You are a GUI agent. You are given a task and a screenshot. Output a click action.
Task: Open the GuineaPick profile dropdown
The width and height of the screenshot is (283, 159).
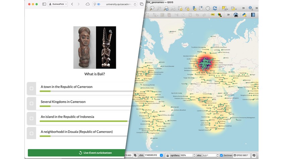(x=58, y=4)
